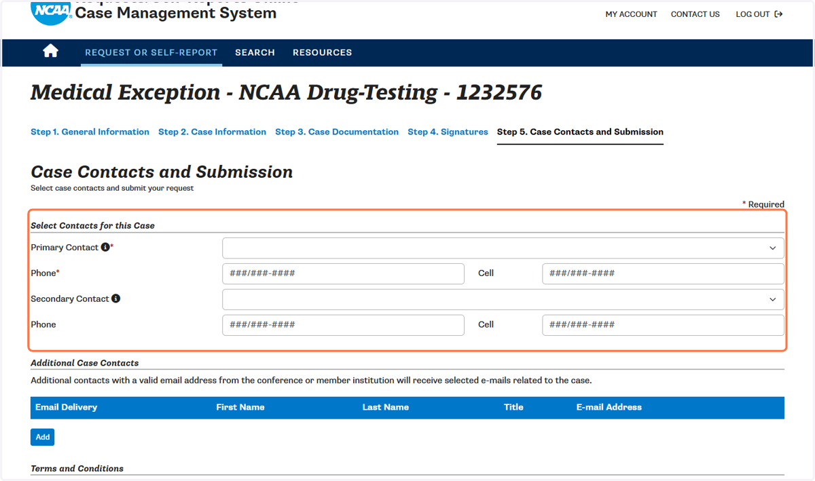The width and height of the screenshot is (815, 481).
Task: Click the NCAA logo
Action: [x=52, y=12]
